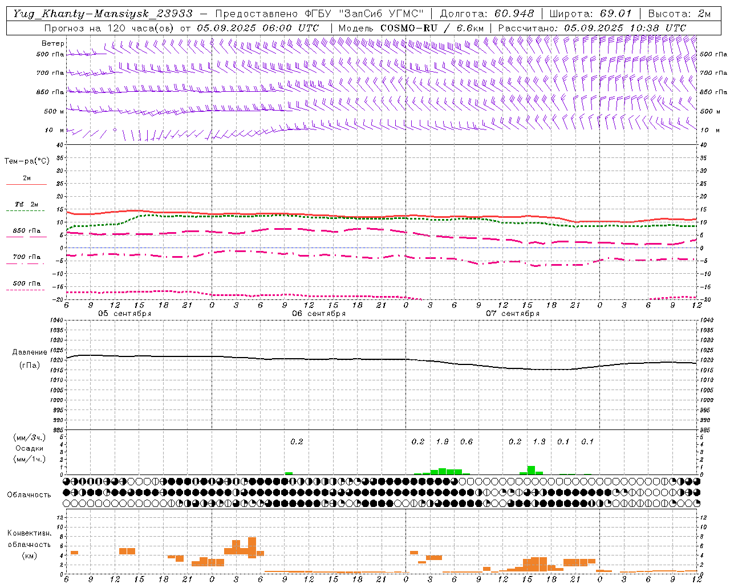
Task: Click the 'Осадки' precipitation label
Action: click(29, 448)
